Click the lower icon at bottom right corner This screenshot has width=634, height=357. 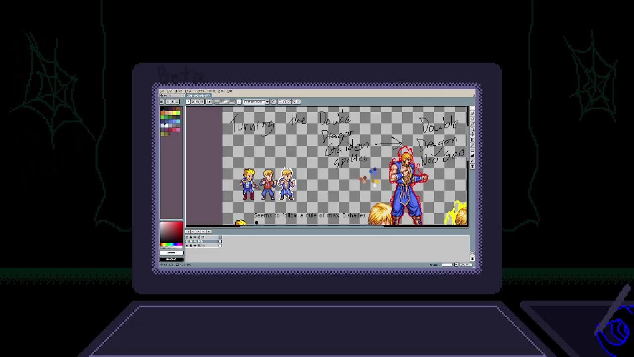click(x=472, y=259)
